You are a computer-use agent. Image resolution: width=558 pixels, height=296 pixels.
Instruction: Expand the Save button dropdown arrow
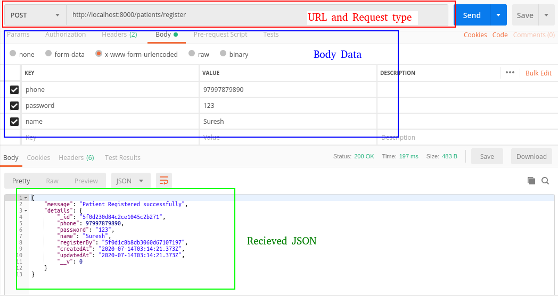pos(546,15)
